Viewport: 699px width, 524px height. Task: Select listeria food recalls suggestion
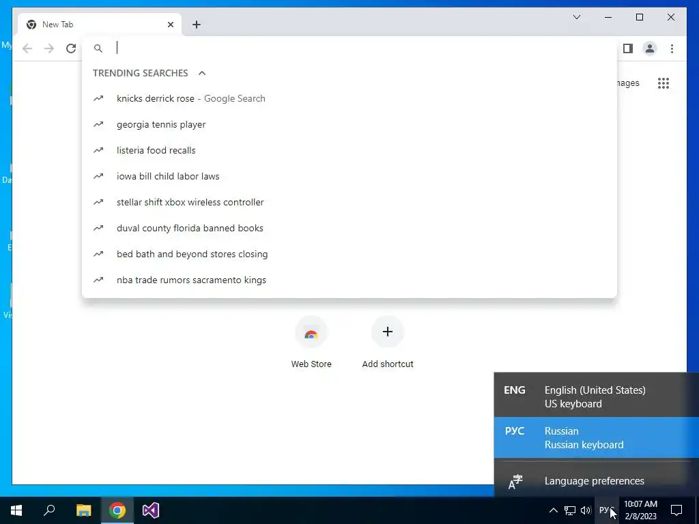click(x=349, y=150)
